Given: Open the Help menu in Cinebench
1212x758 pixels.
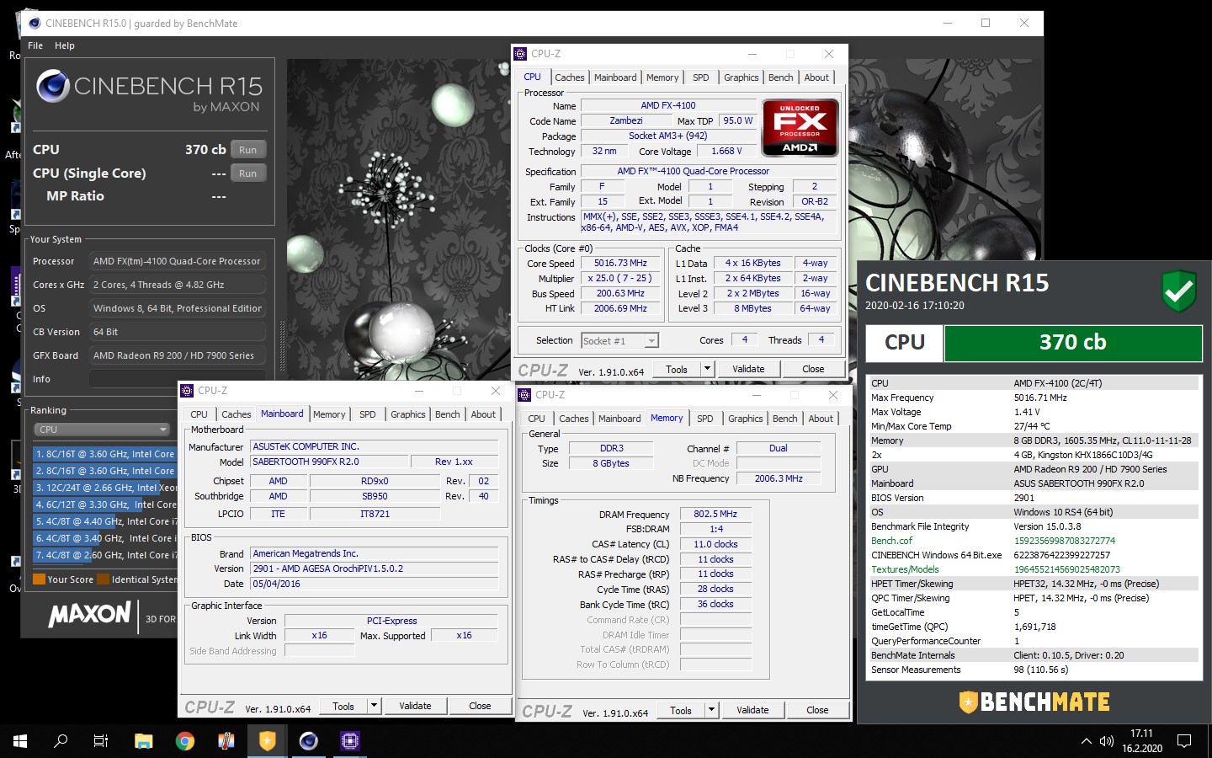Looking at the screenshot, I should pyautogui.click(x=65, y=45).
